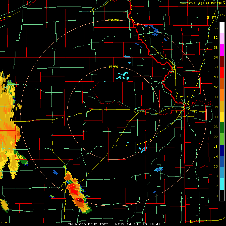Screen dimensions: 226x226
Task: Select the light blue legend swatch
Action: tap(222, 173)
